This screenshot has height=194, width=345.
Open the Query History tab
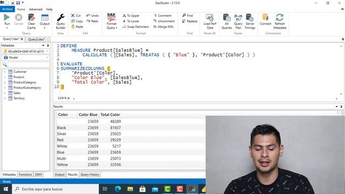pyautogui.click(x=90, y=175)
